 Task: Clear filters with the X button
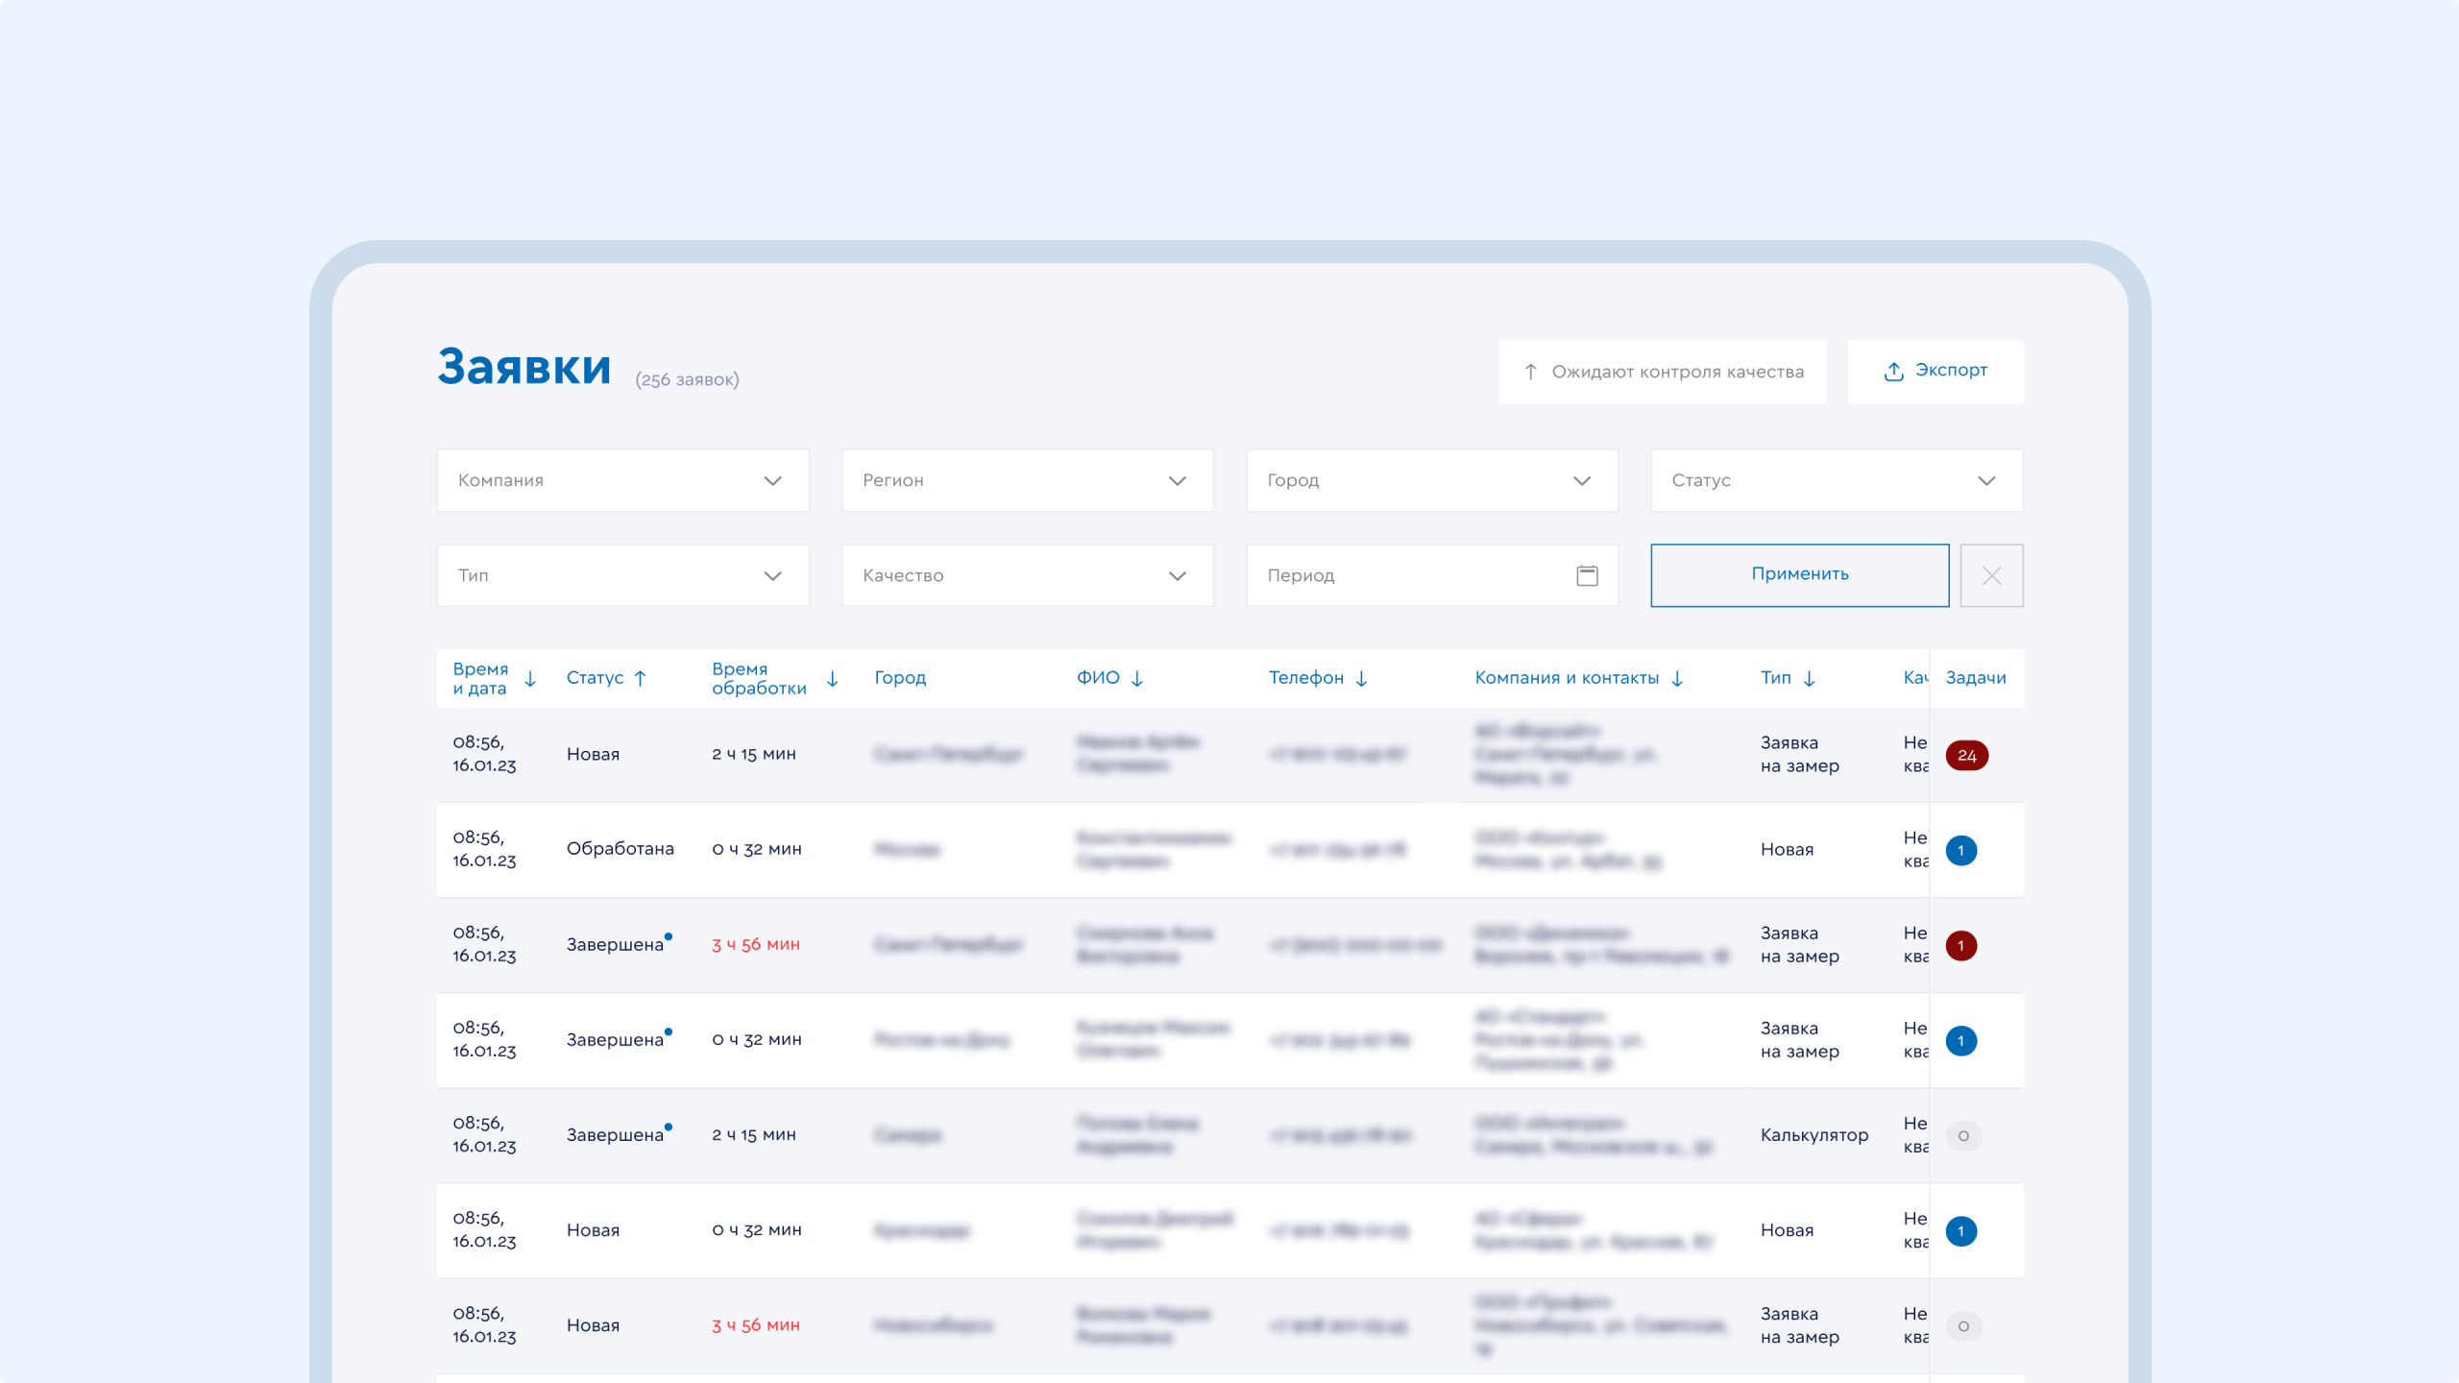point(1991,575)
